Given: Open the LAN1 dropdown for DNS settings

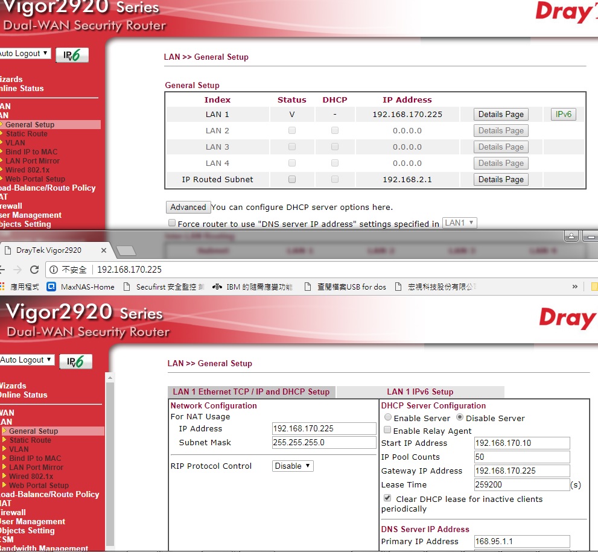Looking at the screenshot, I should [460, 223].
